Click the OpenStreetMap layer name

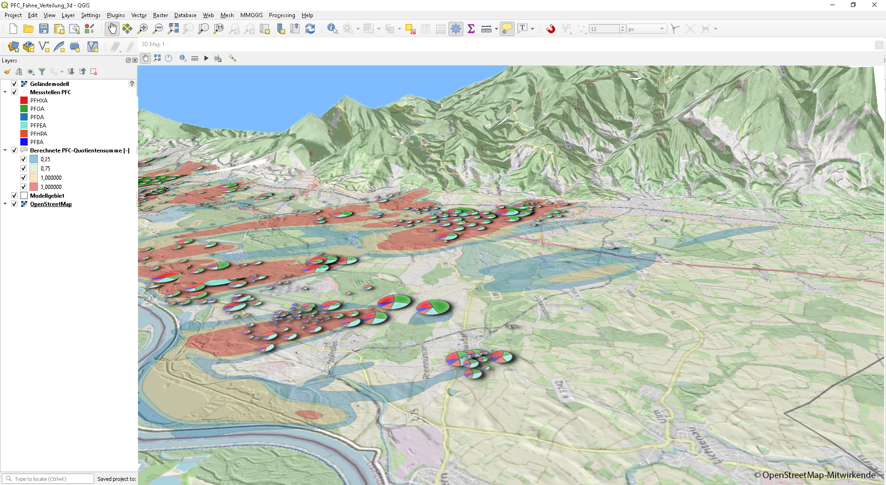[x=51, y=204]
